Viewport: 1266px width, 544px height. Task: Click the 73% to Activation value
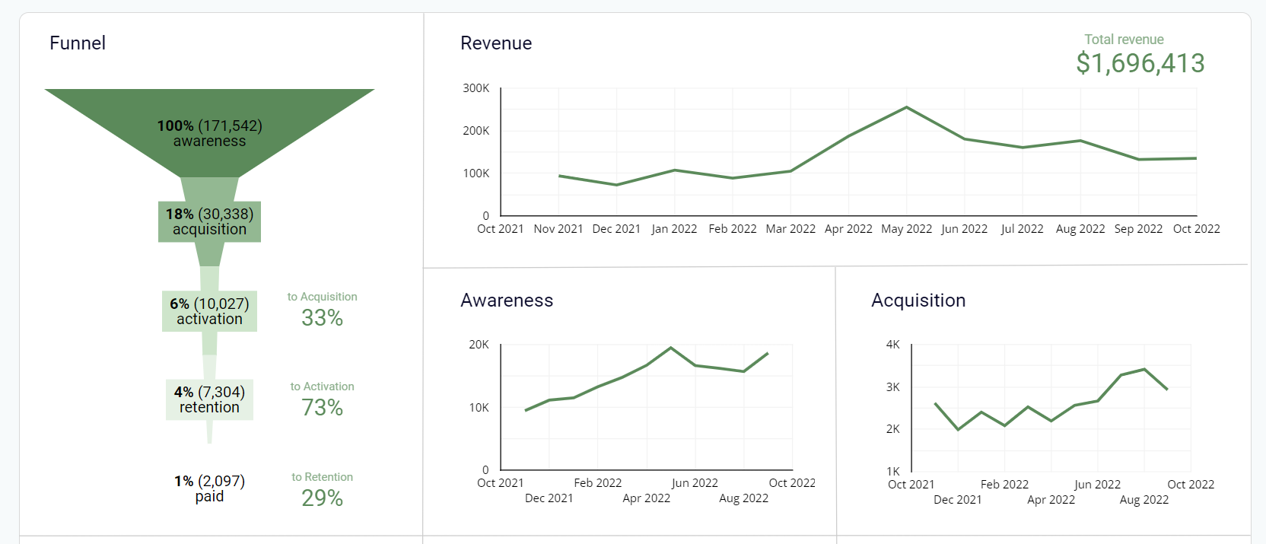(x=322, y=408)
